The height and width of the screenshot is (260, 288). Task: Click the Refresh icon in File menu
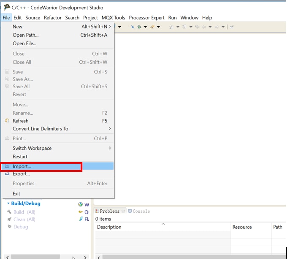[x=7, y=121]
